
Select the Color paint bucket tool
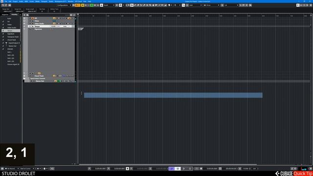point(166,5)
